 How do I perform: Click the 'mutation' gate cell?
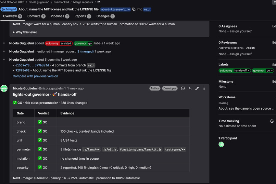point(24,158)
